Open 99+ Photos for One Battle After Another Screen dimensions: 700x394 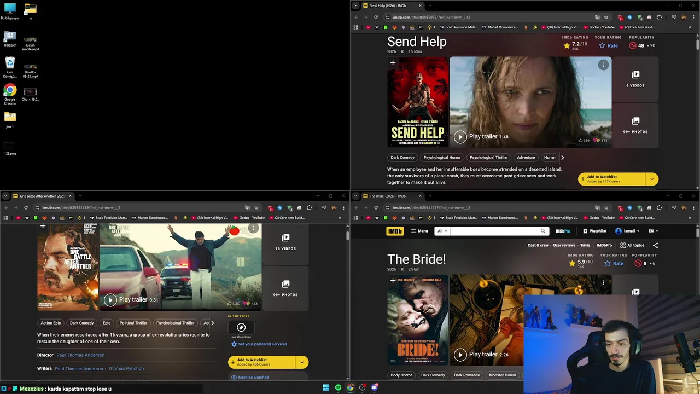[285, 288]
